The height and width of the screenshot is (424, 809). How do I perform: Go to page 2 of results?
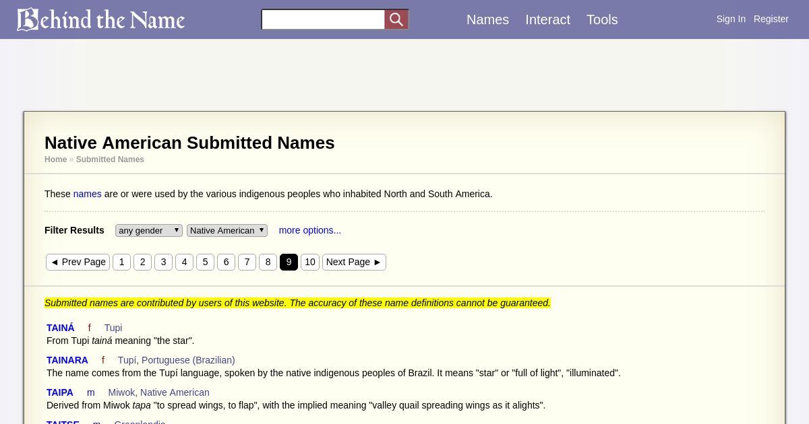pos(142,262)
